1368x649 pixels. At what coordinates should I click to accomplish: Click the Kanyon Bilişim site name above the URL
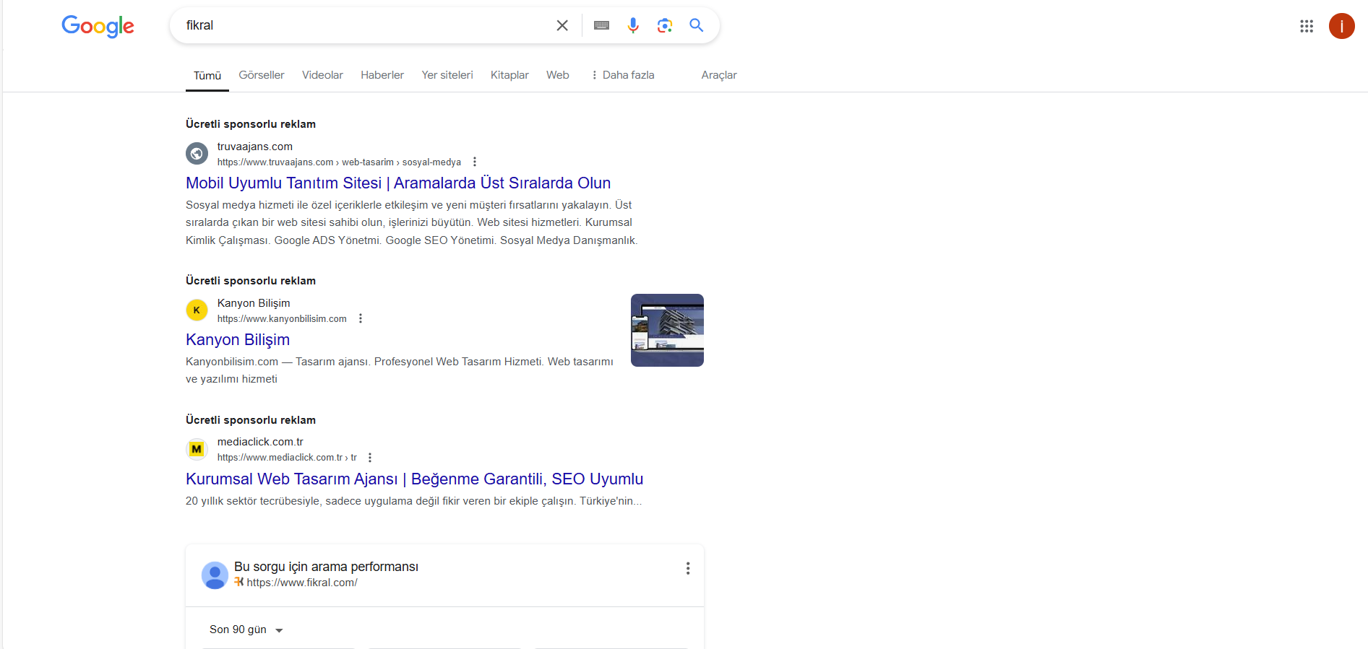pyautogui.click(x=254, y=303)
